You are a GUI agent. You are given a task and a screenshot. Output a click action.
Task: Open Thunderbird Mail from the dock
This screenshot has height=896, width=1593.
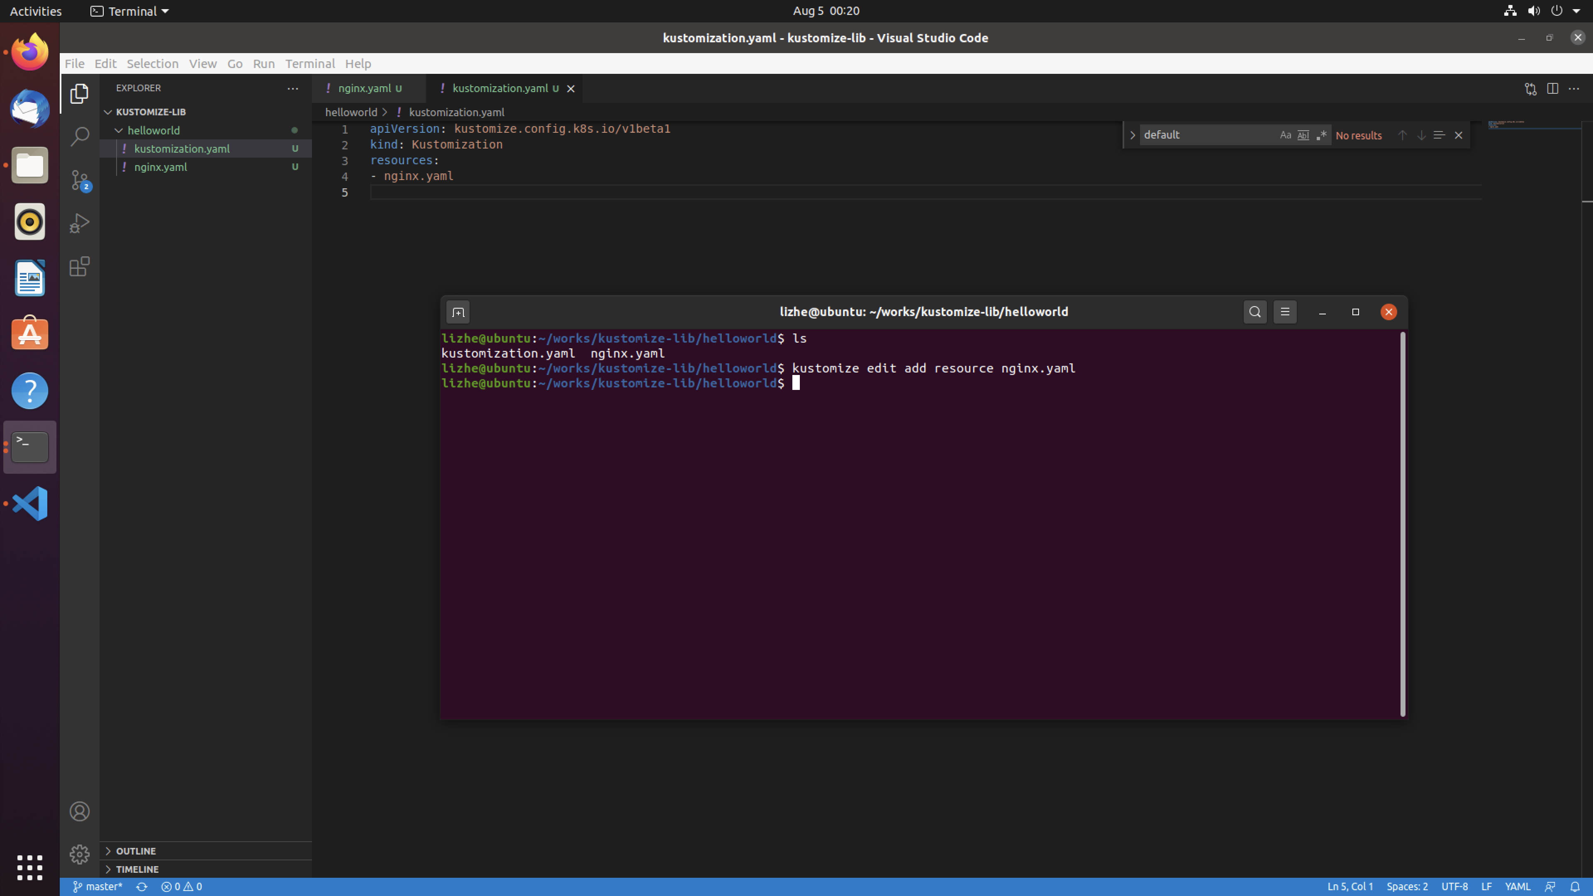(30, 109)
